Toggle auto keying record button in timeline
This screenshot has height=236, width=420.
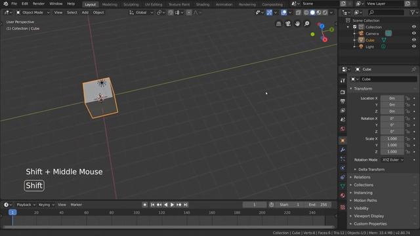(x=144, y=205)
